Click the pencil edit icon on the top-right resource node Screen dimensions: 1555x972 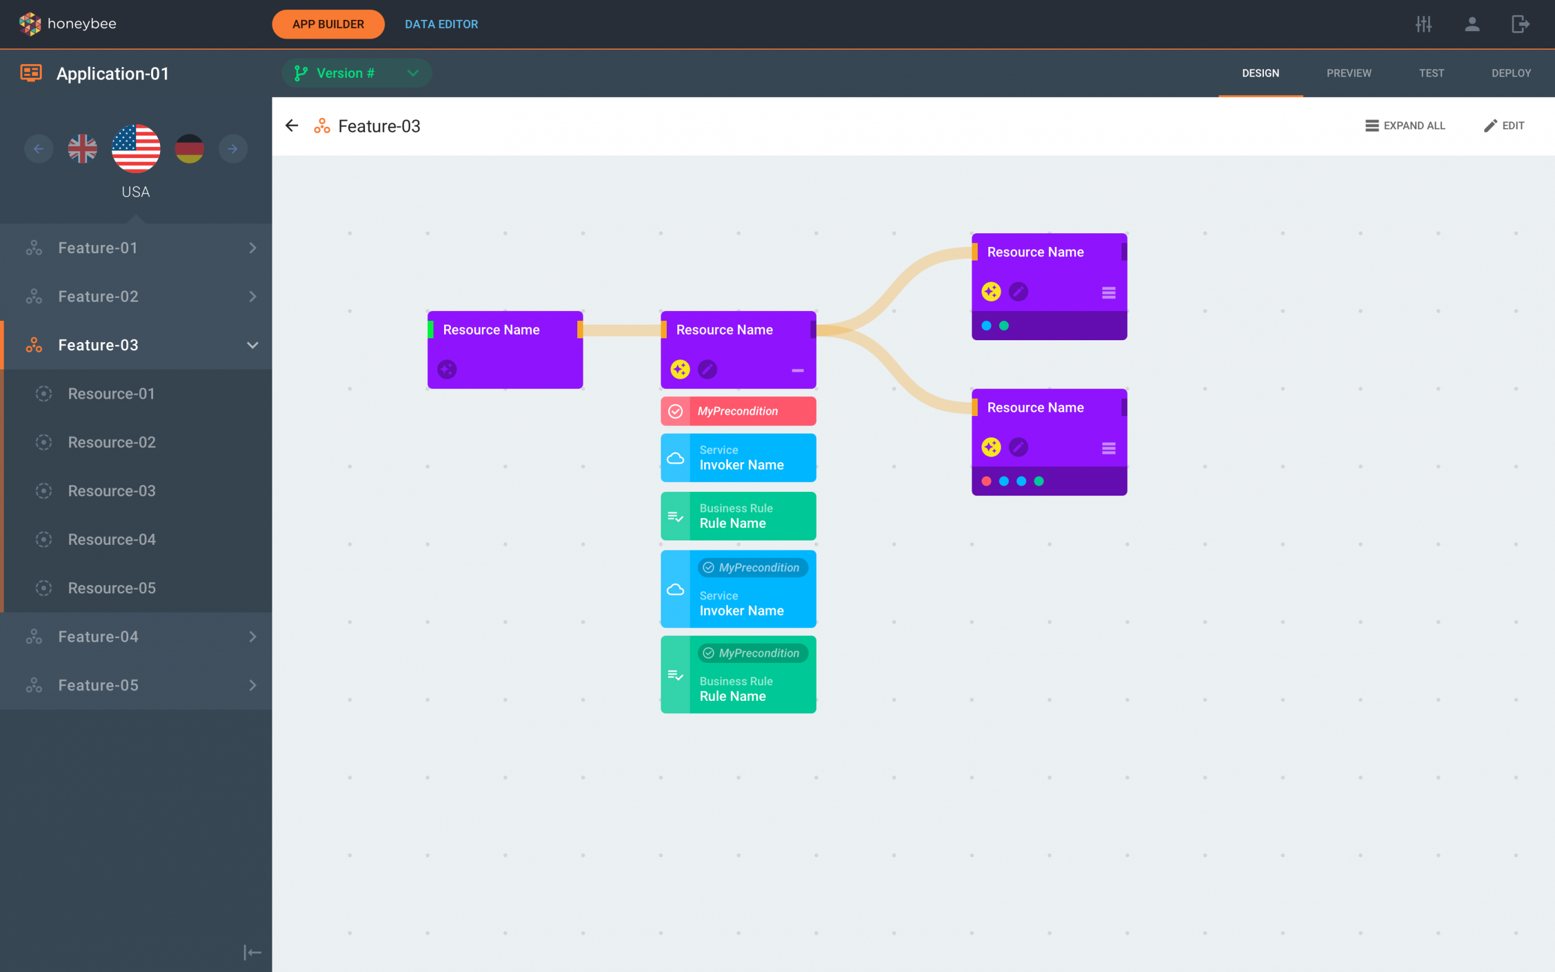(x=1019, y=291)
